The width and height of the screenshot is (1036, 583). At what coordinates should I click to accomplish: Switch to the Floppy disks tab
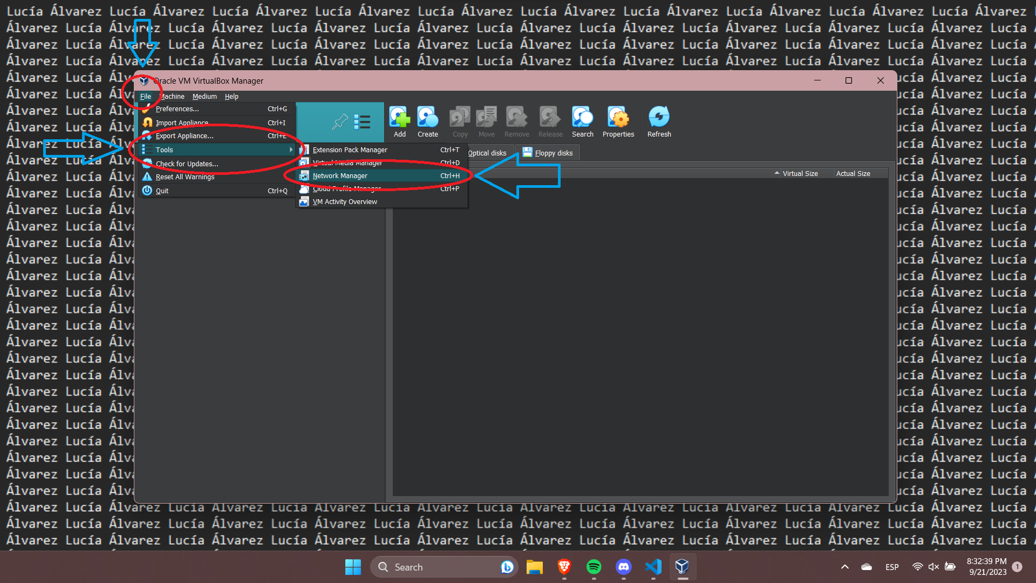click(x=548, y=153)
